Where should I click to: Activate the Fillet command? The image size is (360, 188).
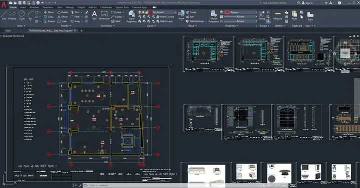point(75,17)
